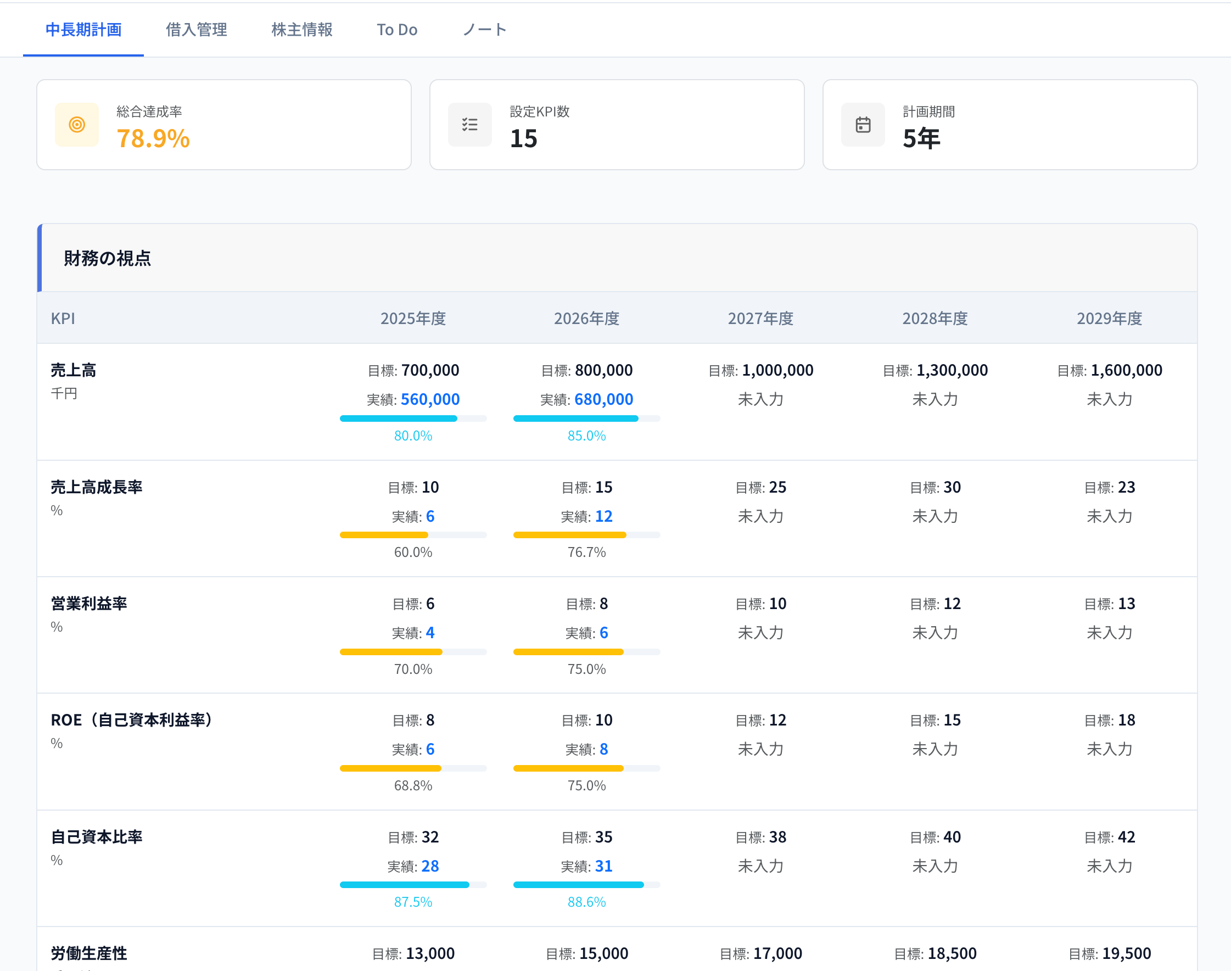Switch to the 借入管理 tab

click(x=195, y=30)
